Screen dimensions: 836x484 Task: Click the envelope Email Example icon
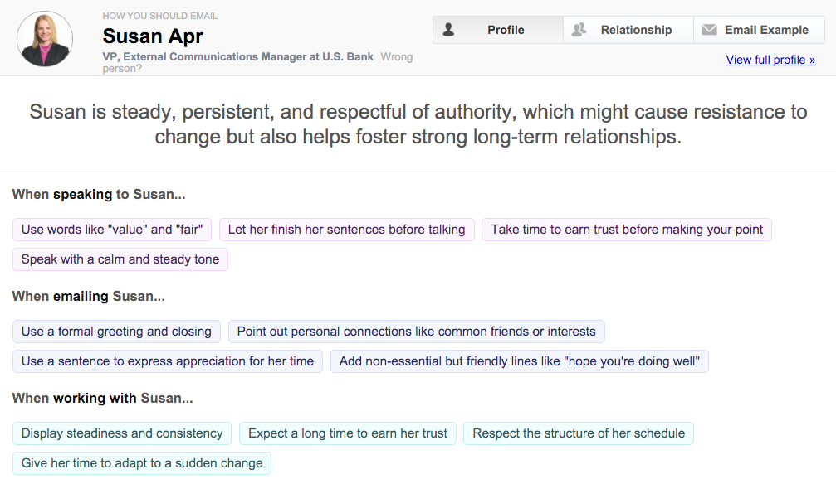pyautogui.click(x=709, y=30)
